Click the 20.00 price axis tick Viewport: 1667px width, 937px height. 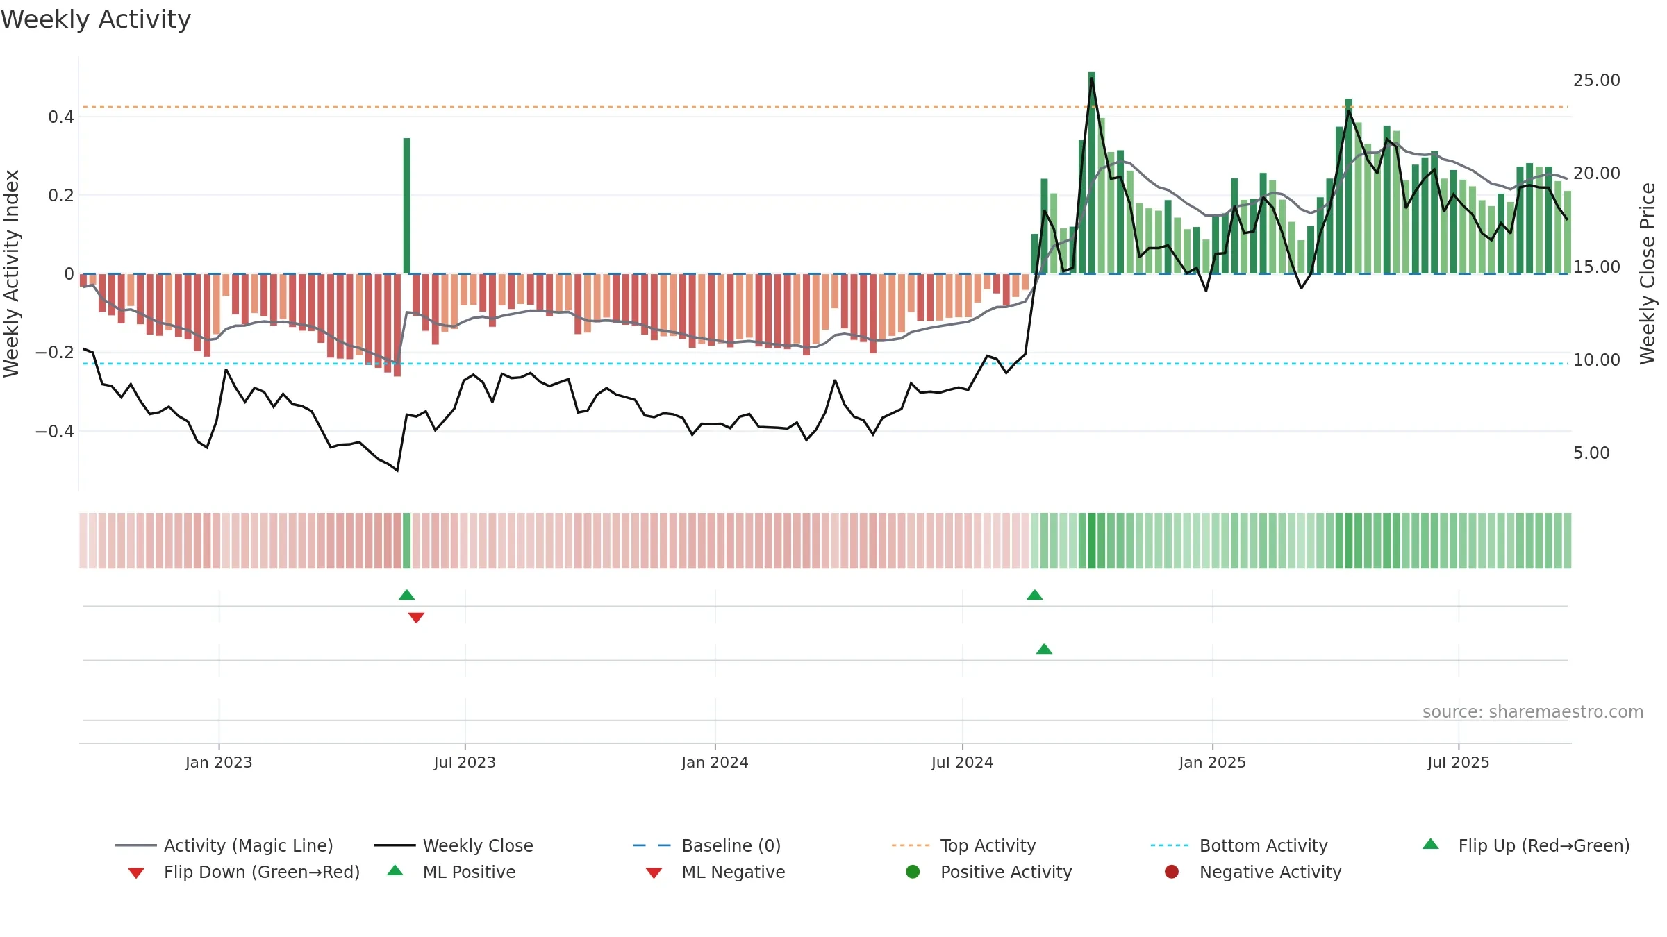pyautogui.click(x=1596, y=174)
